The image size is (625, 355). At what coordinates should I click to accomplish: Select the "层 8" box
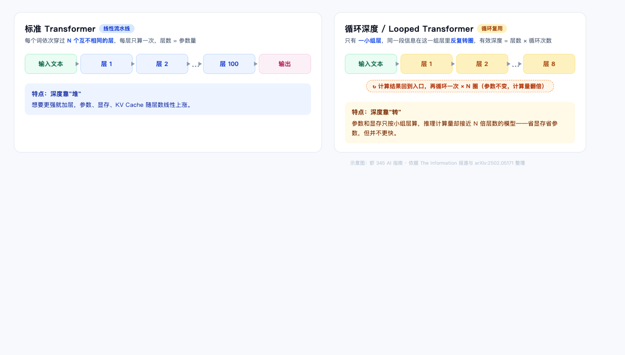[549, 64]
